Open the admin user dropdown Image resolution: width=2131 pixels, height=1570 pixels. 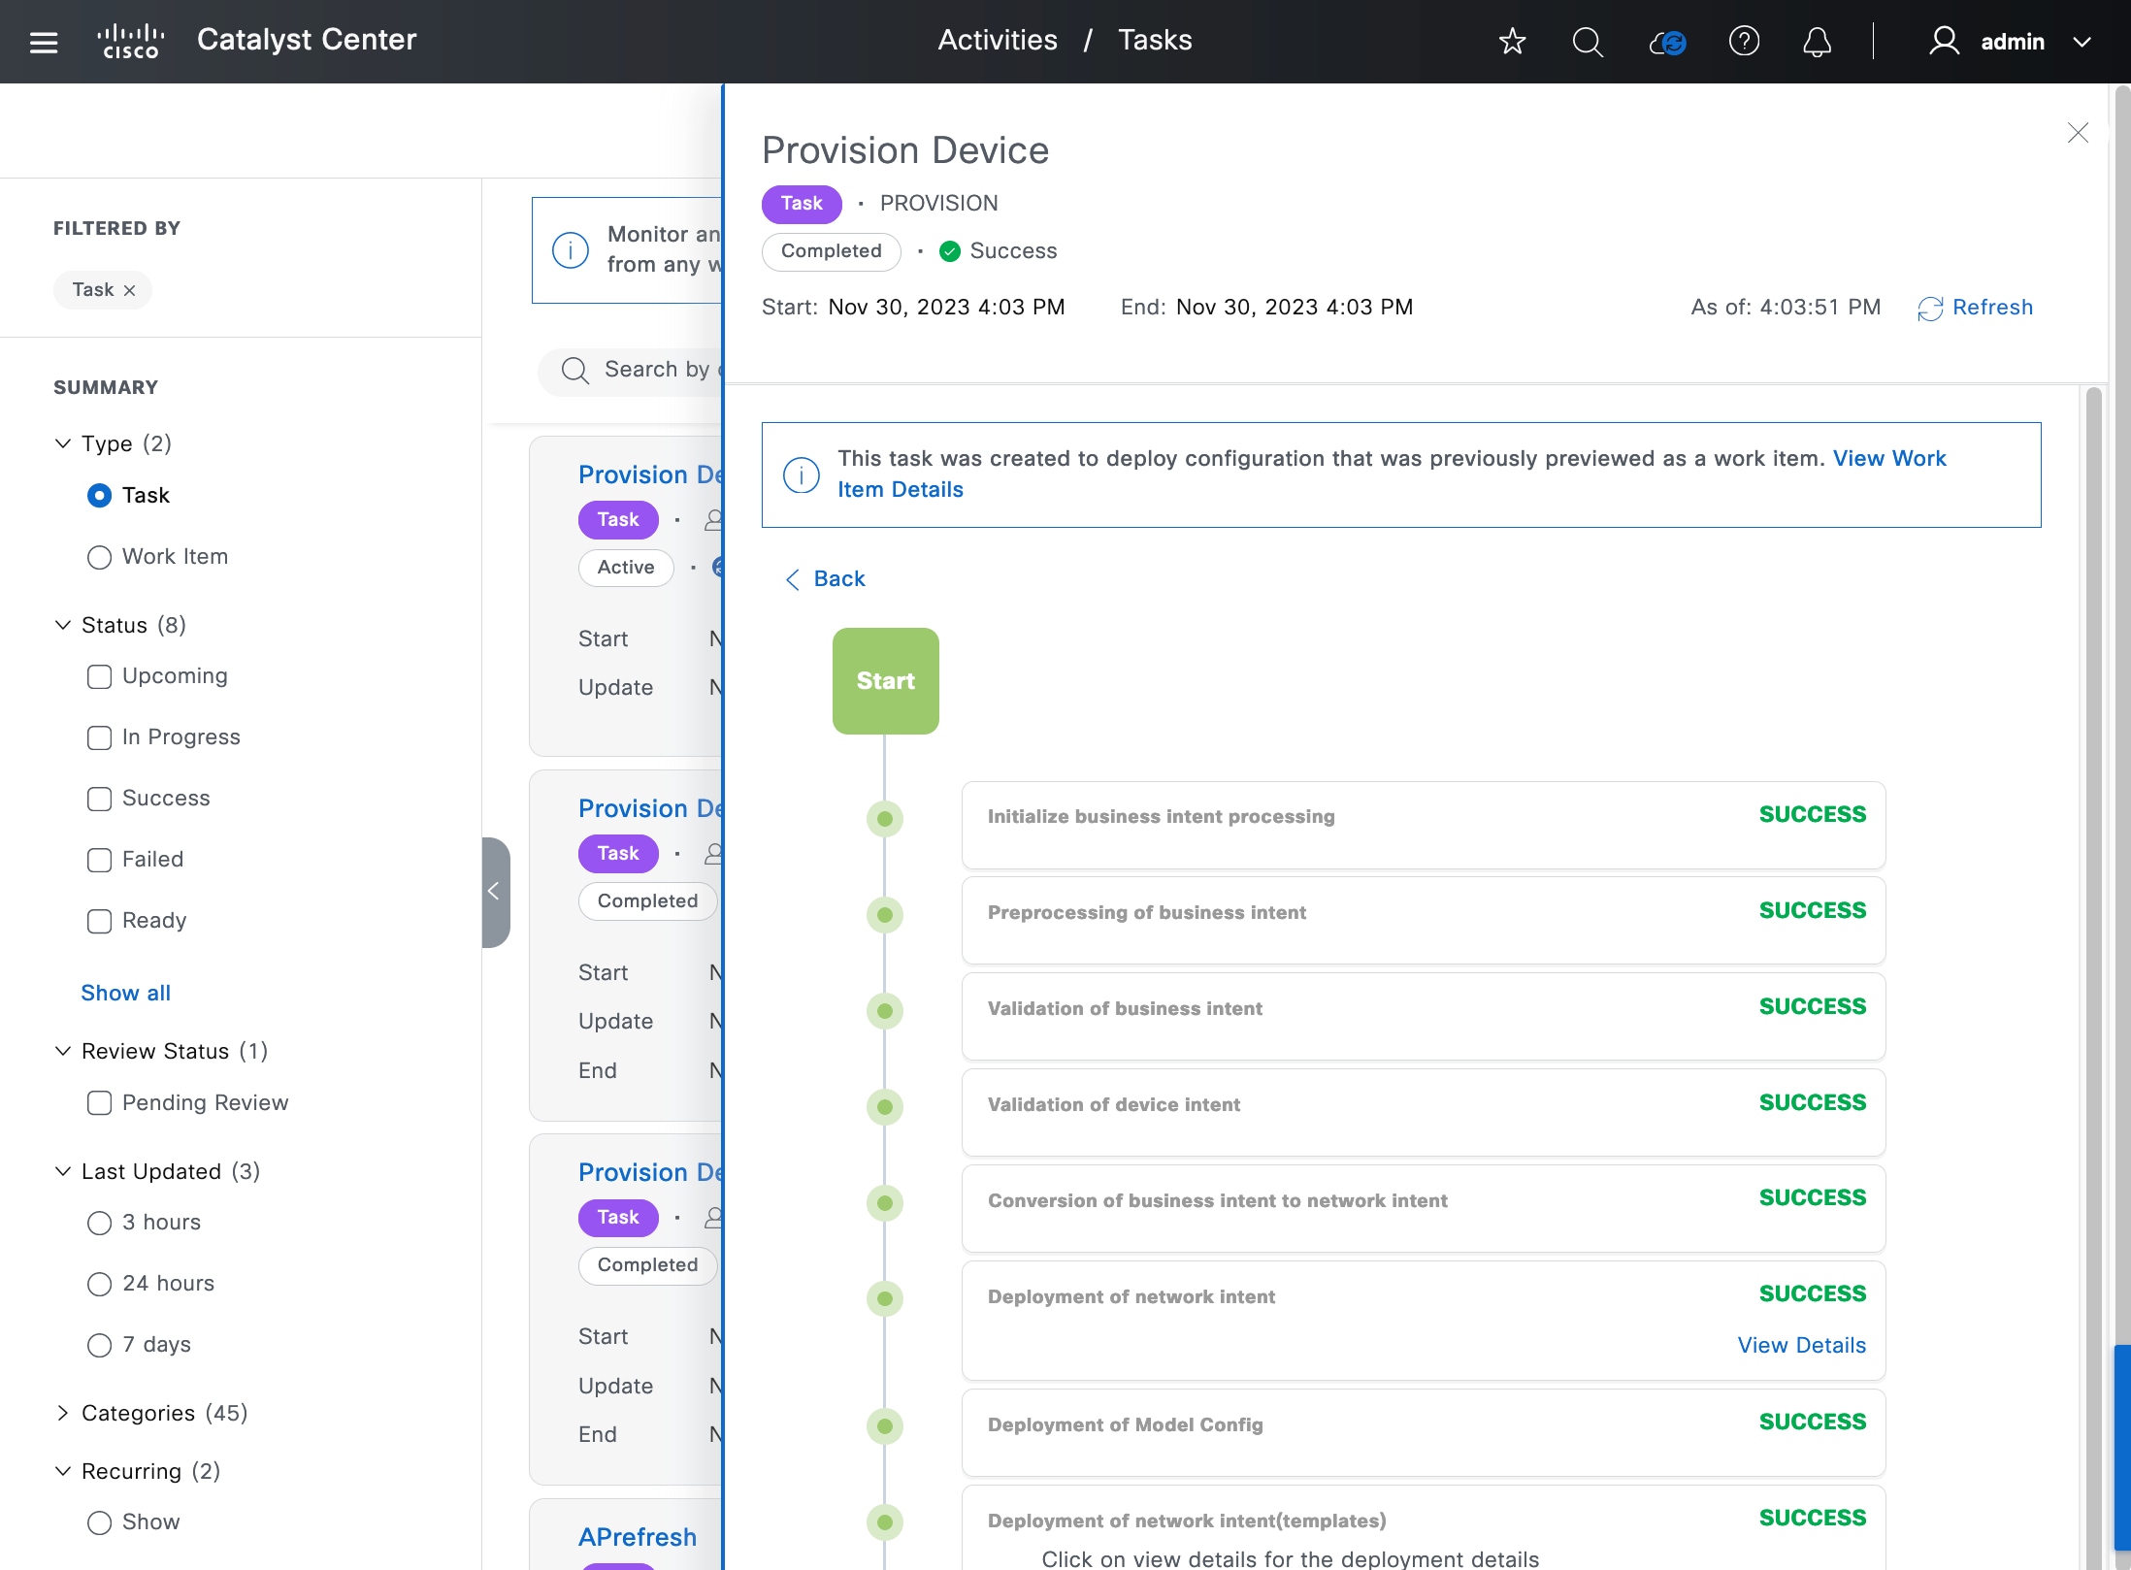(2011, 42)
